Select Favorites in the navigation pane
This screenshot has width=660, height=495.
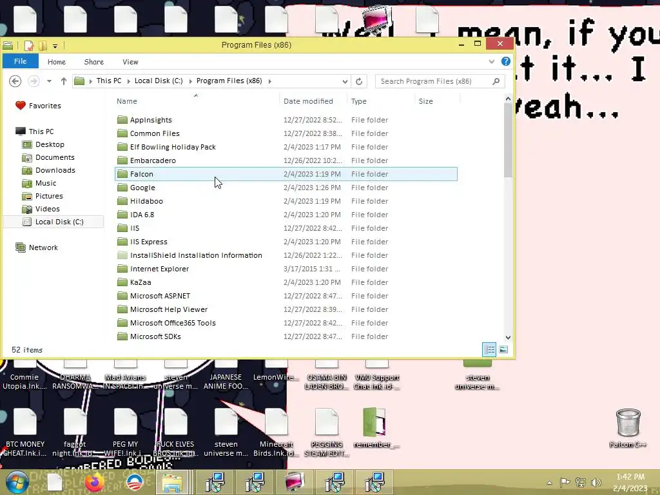click(45, 106)
